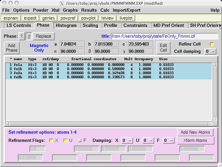The width and height of the screenshot is (222, 167).
Task: Switch to the Histogram tab
Action: coord(66,25)
